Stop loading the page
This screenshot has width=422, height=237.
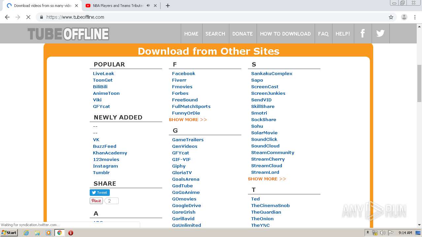[28, 17]
